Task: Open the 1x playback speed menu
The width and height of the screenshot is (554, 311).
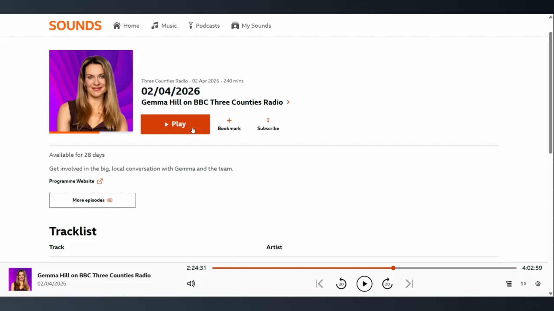Action: 523,283
